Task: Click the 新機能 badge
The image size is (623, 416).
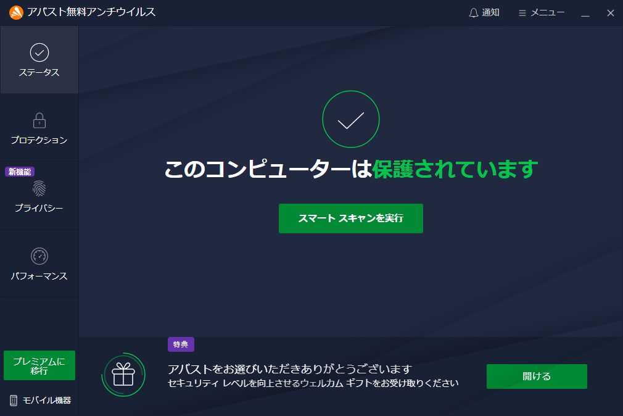Action: (20, 172)
